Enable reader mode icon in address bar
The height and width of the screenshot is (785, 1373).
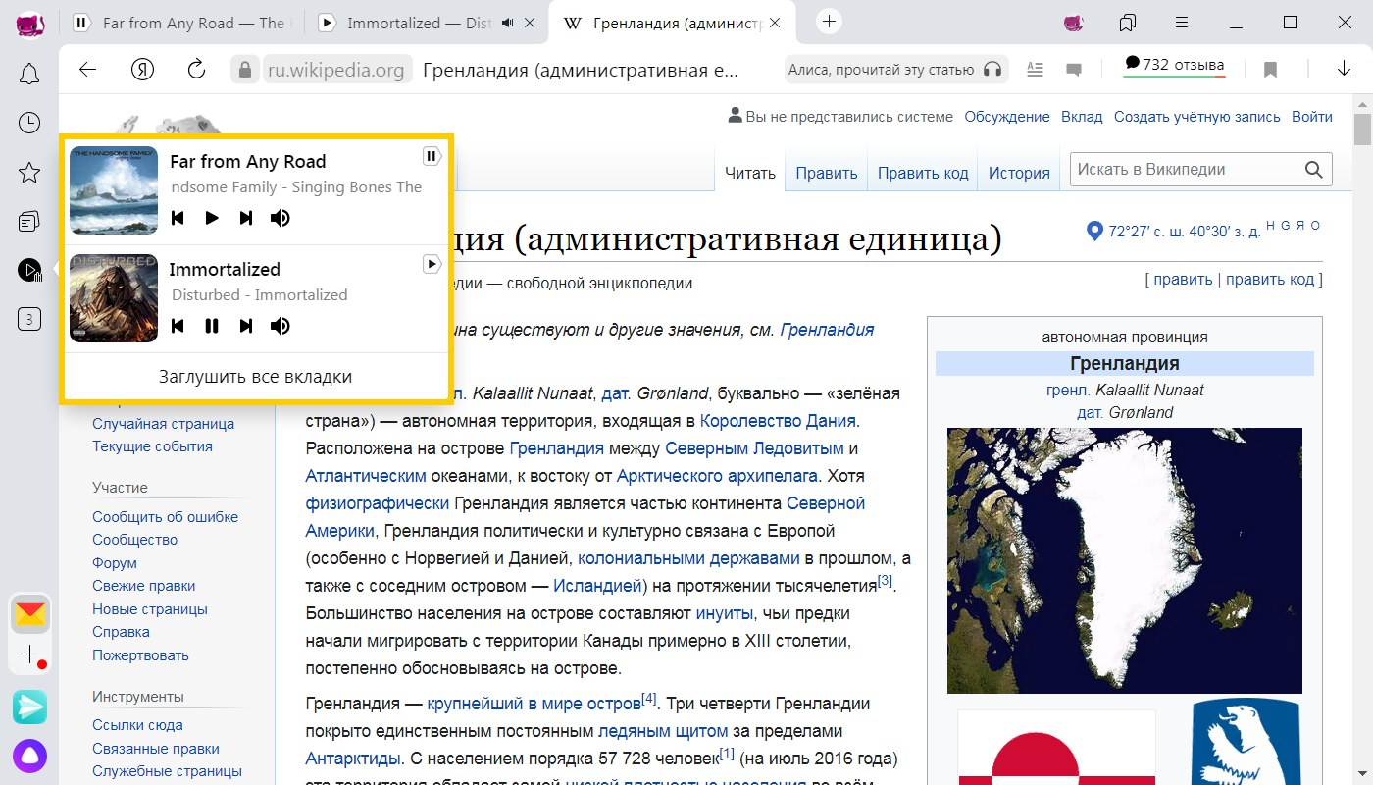1035,70
